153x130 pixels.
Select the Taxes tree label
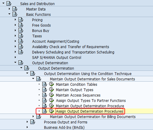37,36
